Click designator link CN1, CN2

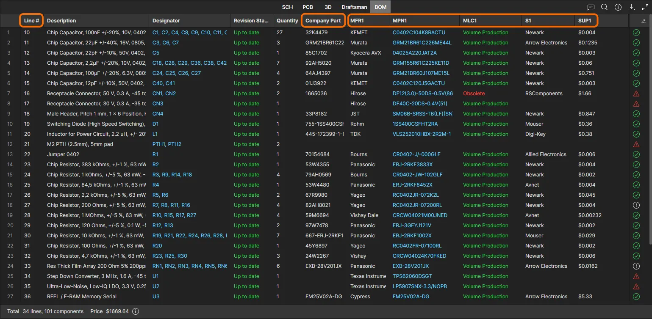coord(164,93)
